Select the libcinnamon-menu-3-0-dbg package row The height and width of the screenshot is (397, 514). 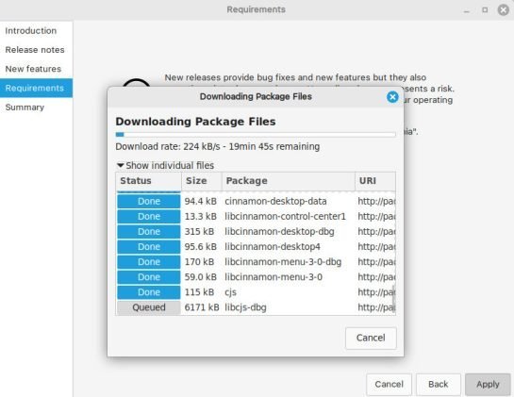[256, 262]
